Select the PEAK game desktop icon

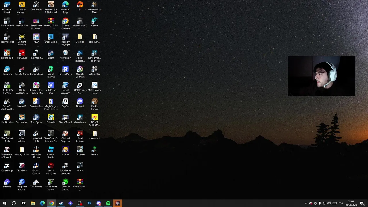[36, 39]
